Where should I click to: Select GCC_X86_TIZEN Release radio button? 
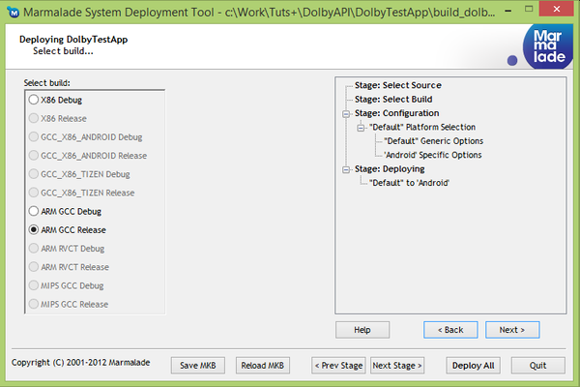(34, 193)
